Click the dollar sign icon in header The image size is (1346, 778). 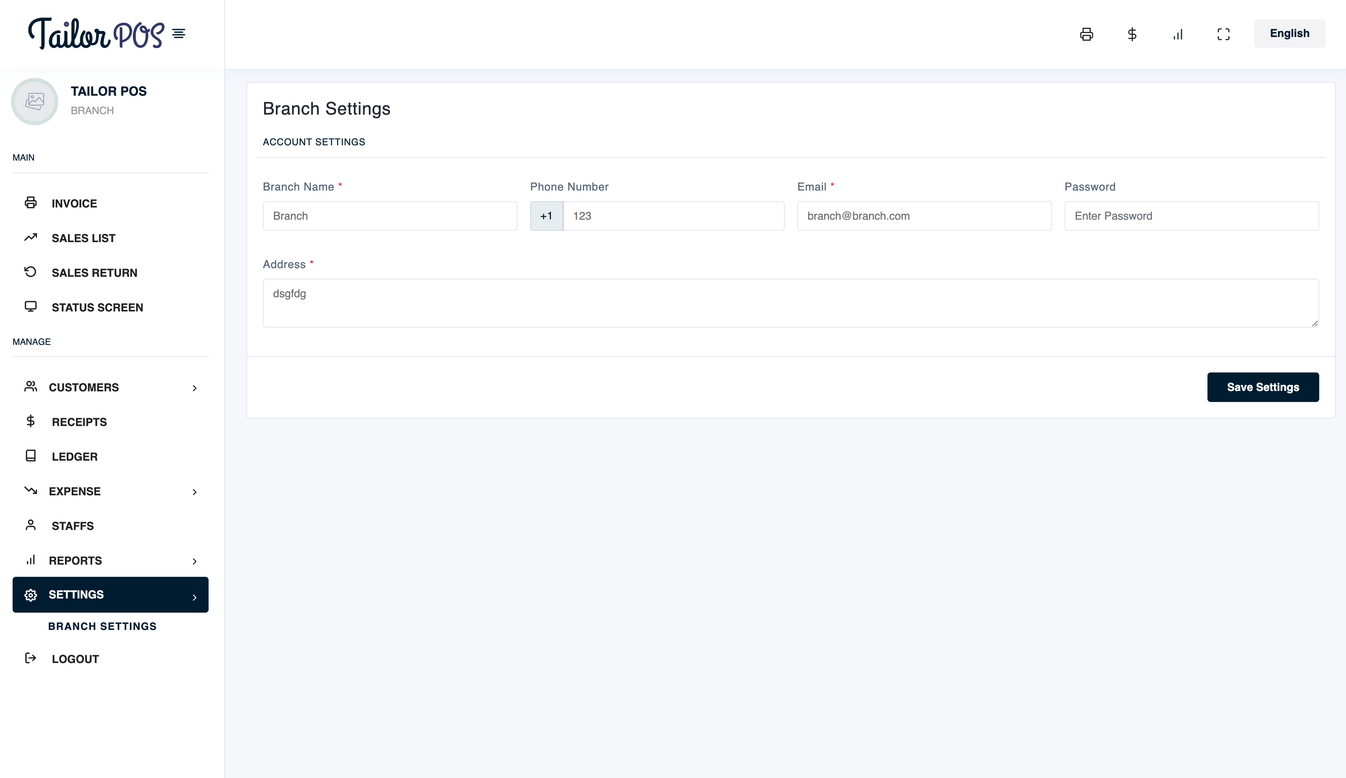click(1132, 34)
